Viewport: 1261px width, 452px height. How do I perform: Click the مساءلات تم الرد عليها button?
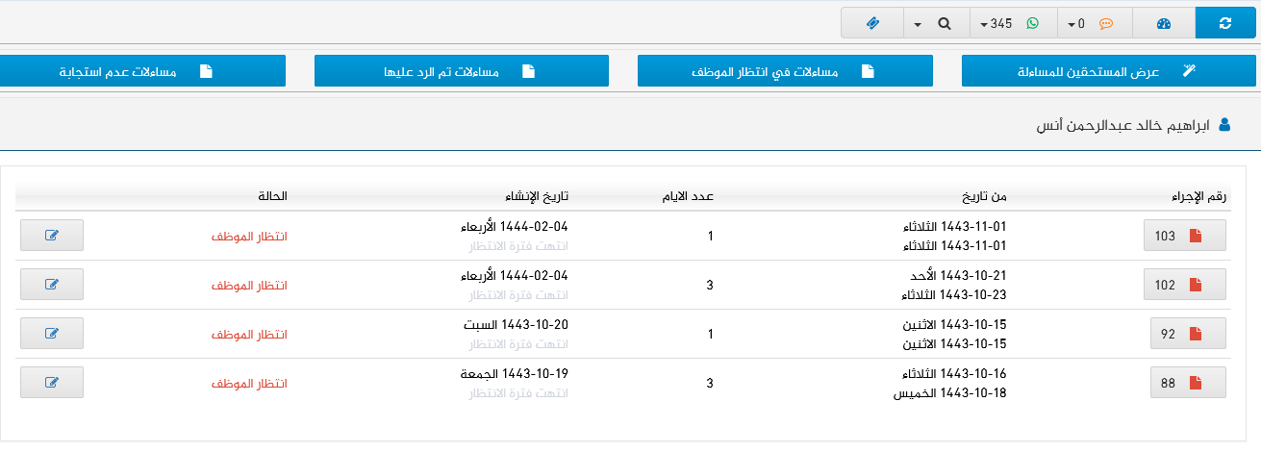(x=462, y=71)
